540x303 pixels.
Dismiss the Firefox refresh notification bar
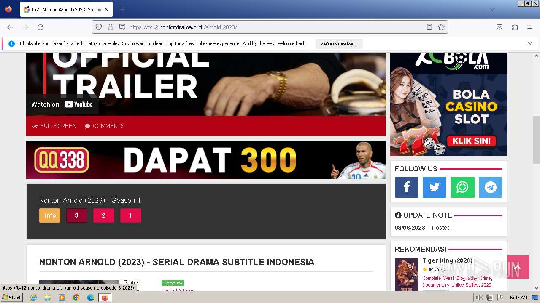pyautogui.click(x=530, y=44)
